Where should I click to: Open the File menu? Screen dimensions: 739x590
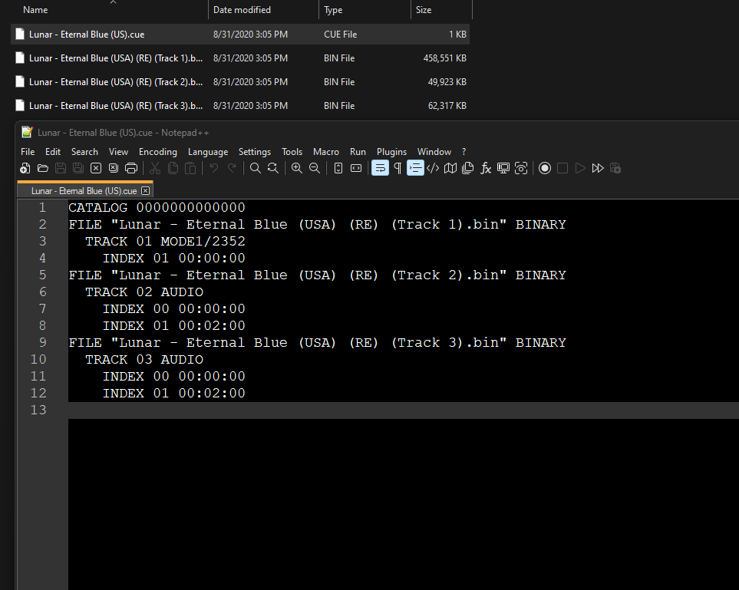pyautogui.click(x=28, y=152)
